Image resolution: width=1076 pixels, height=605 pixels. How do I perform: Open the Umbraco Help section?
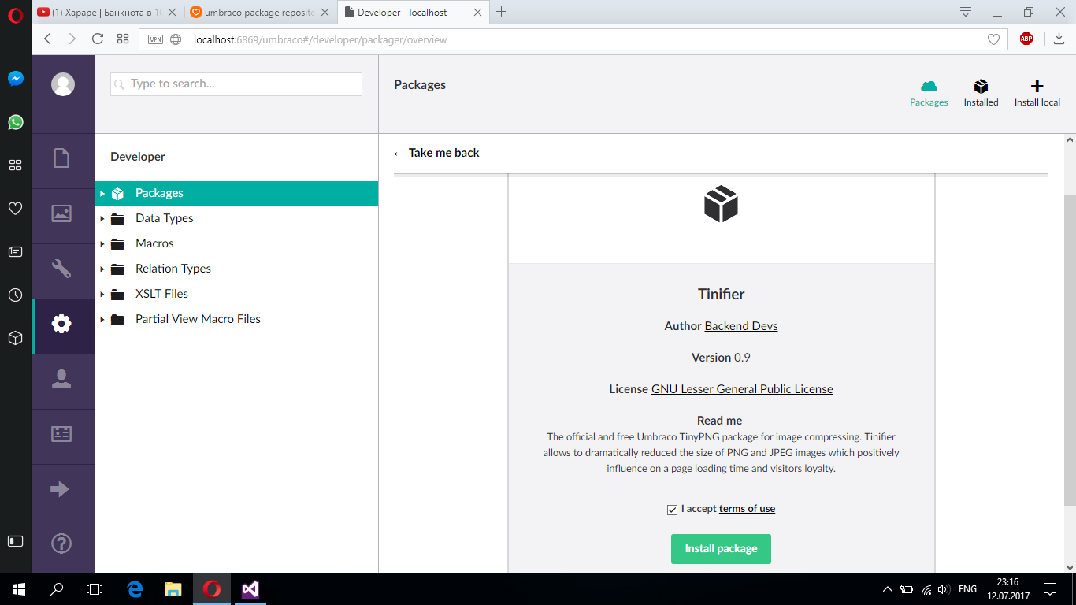point(61,544)
